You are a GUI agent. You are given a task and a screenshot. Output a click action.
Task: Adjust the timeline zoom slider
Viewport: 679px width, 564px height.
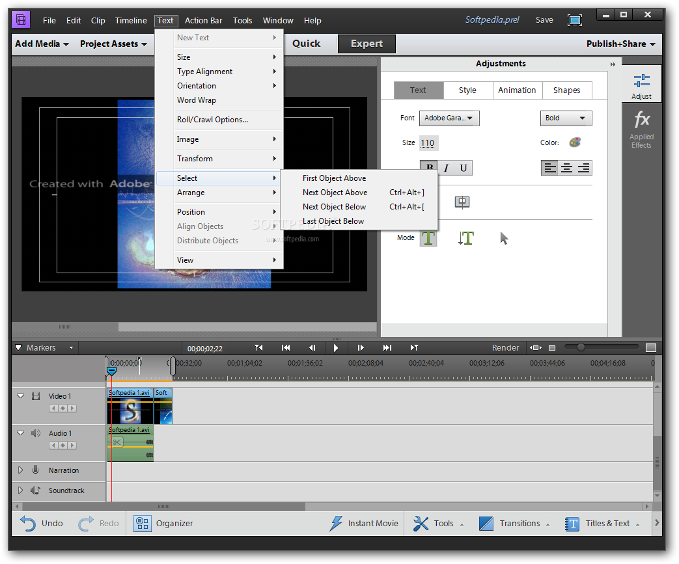click(581, 347)
